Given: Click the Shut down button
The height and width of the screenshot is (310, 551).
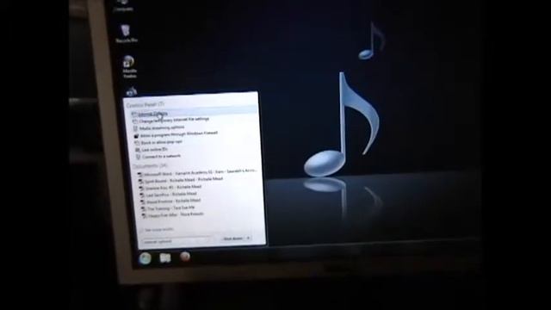Looking at the screenshot, I should [x=232, y=239].
